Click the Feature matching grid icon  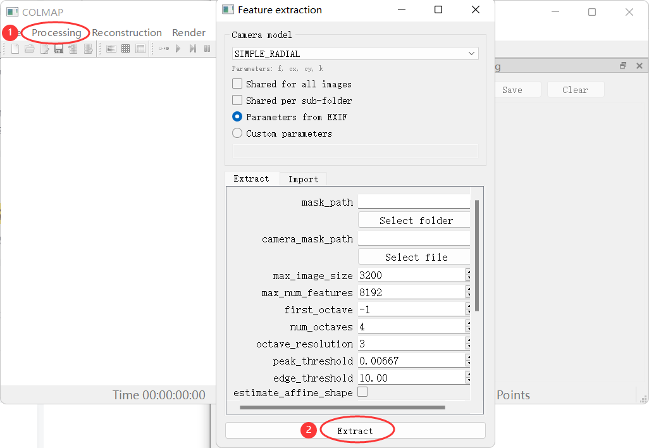coord(126,49)
